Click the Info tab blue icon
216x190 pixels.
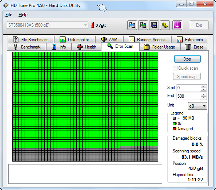54,47
